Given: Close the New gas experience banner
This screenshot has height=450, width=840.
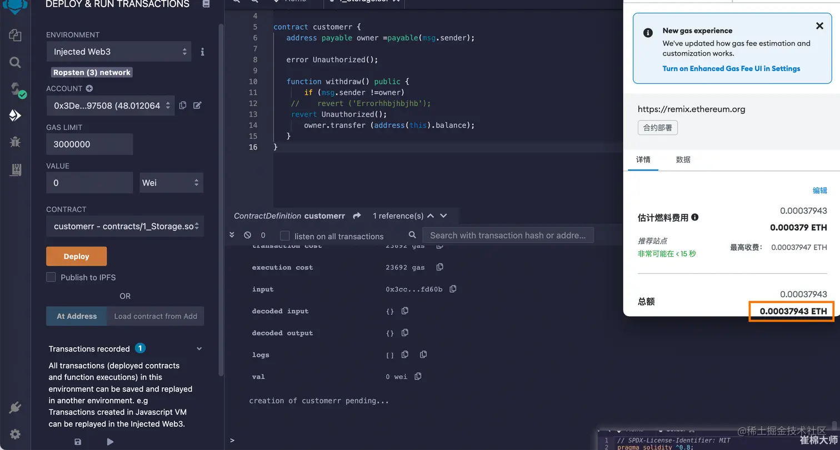Looking at the screenshot, I should [x=819, y=26].
